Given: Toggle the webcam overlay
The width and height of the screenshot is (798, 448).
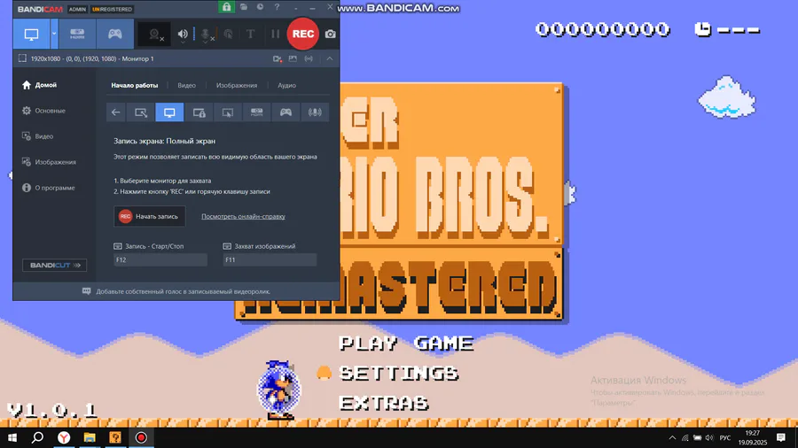Looking at the screenshot, I should point(155,35).
